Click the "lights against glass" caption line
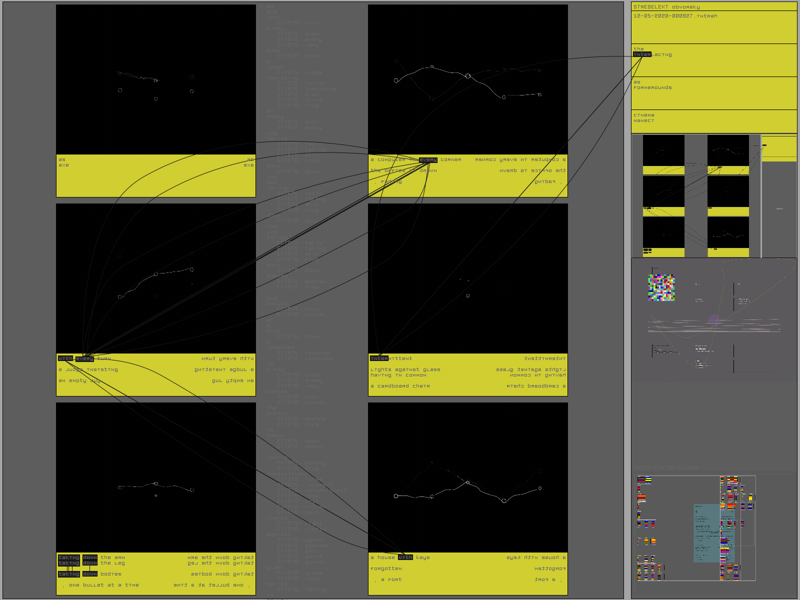Screen dimensions: 800x600 click(x=405, y=369)
